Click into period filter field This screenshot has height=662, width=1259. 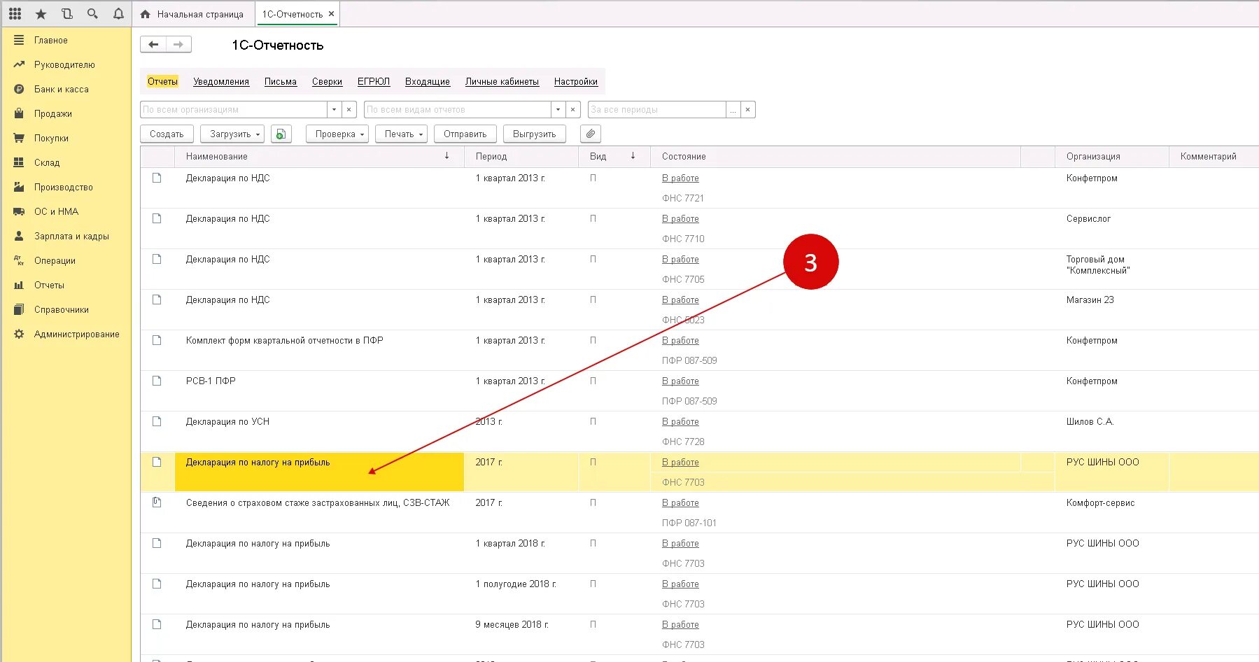(x=657, y=109)
